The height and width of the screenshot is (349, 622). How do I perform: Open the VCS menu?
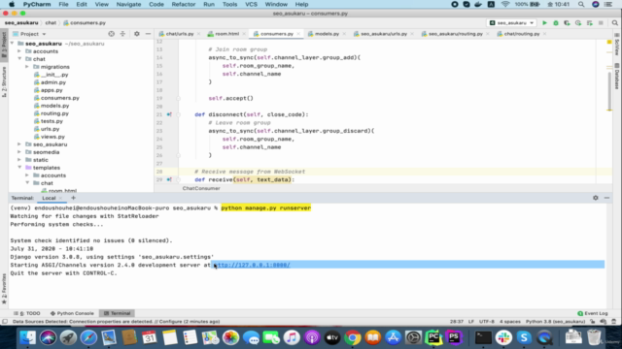click(251, 4)
